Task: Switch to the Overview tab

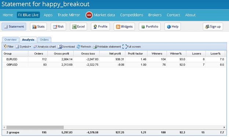Action: [x=10, y=39]
